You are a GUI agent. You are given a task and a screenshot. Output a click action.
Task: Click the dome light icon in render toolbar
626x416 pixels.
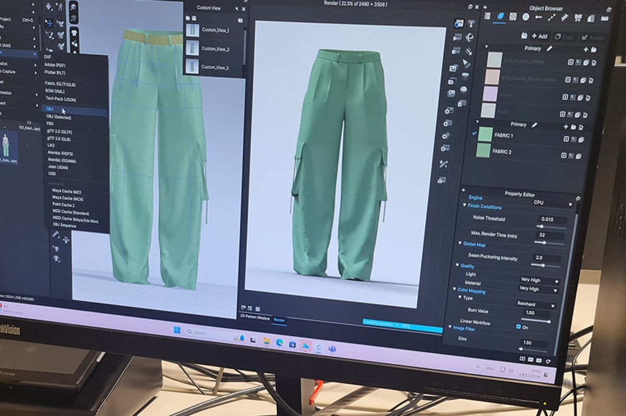pos(464,89)
